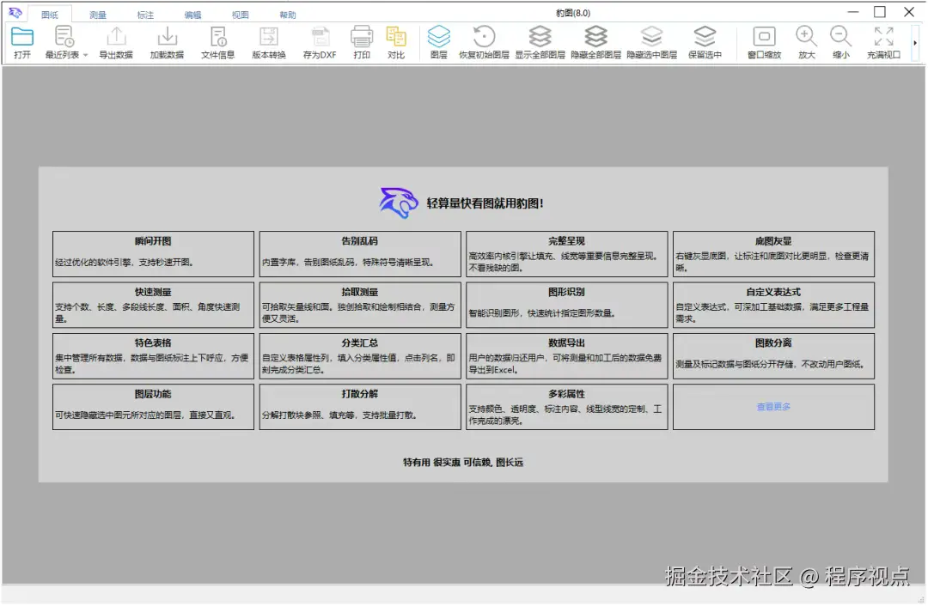Click the 加载数据 (Load Data) icon
Screen dimensions: 928x606
coord(167,40)
